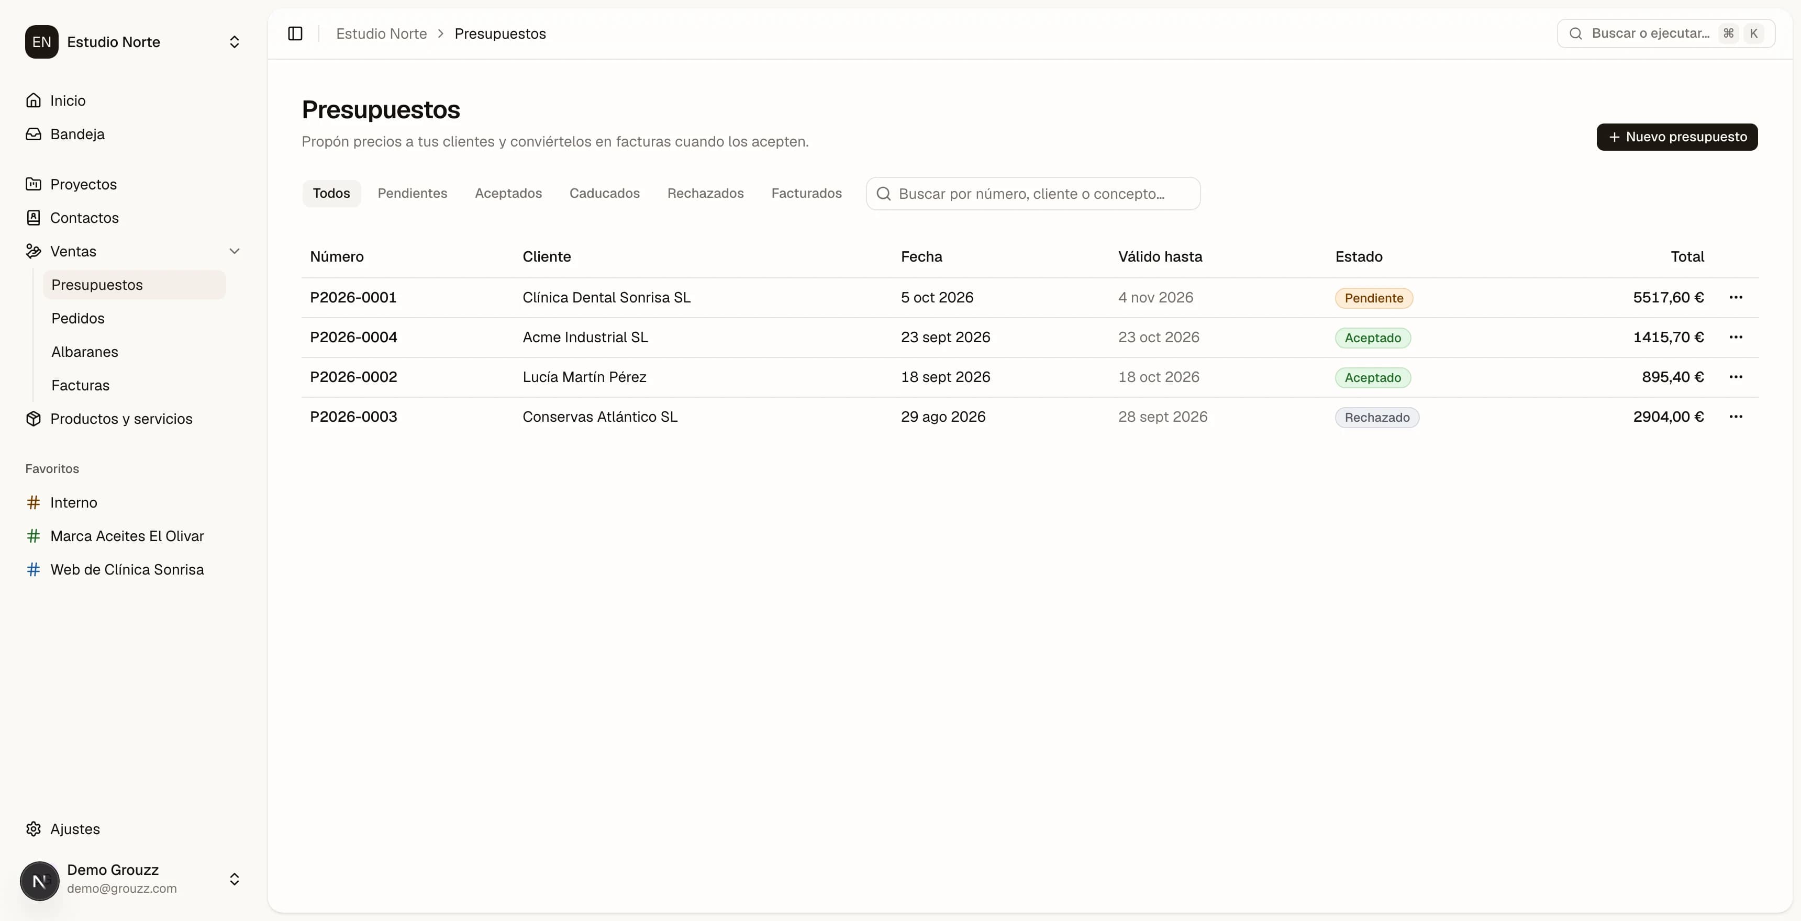Expand the Estudio Norte workspace switcher
Screen dimensions: 1801x921
pos(234,42)
